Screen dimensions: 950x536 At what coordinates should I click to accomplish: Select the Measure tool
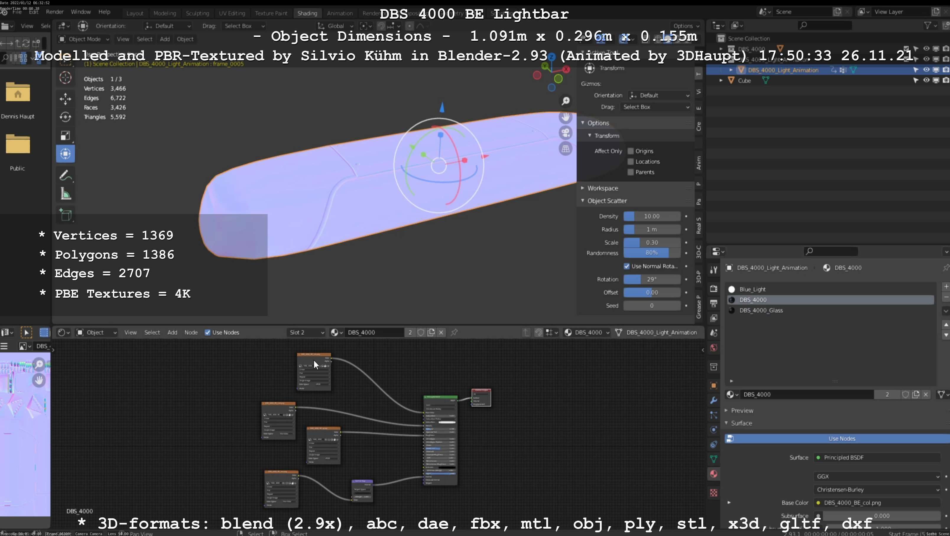pyautogui.click(x=65, y=194)
